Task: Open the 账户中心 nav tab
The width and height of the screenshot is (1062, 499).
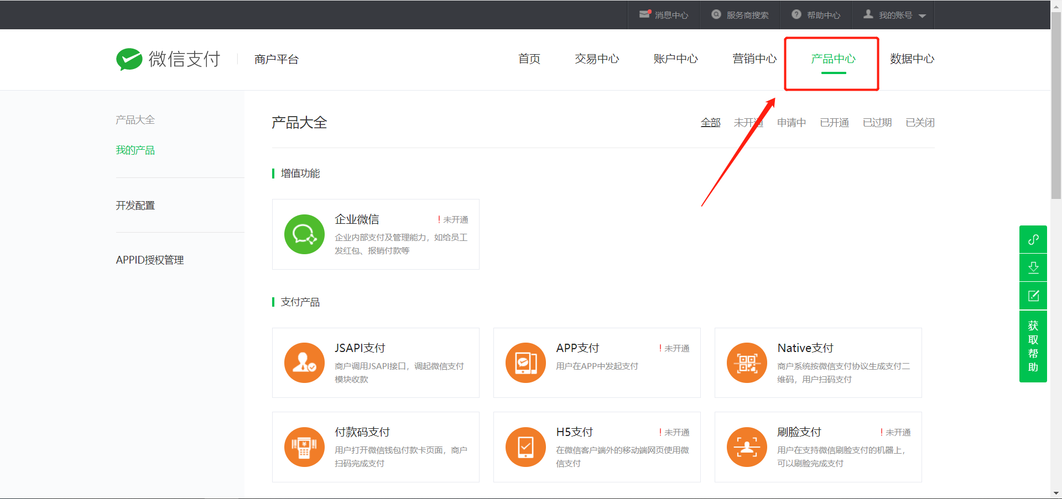Action: [x=675, y=59]
